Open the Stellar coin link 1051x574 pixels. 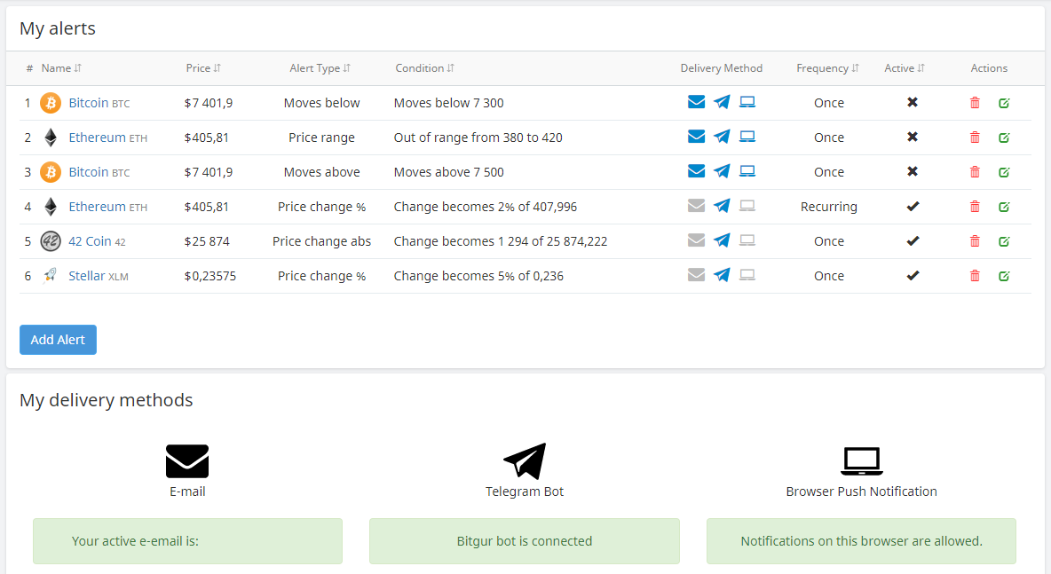87,276
